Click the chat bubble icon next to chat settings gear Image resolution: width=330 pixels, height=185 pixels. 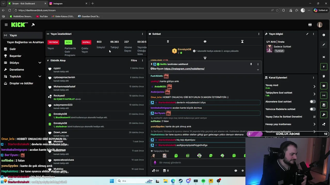236,171
